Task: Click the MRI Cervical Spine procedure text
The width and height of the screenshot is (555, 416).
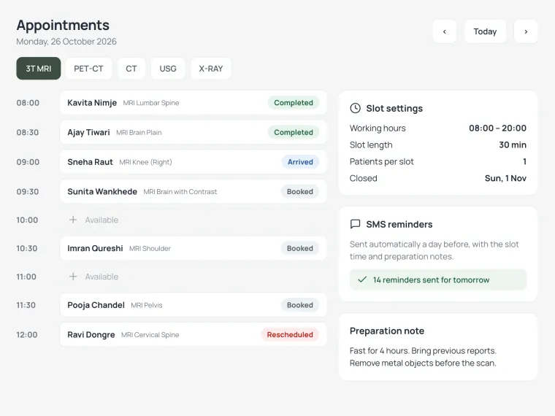Action: [150, 335]
